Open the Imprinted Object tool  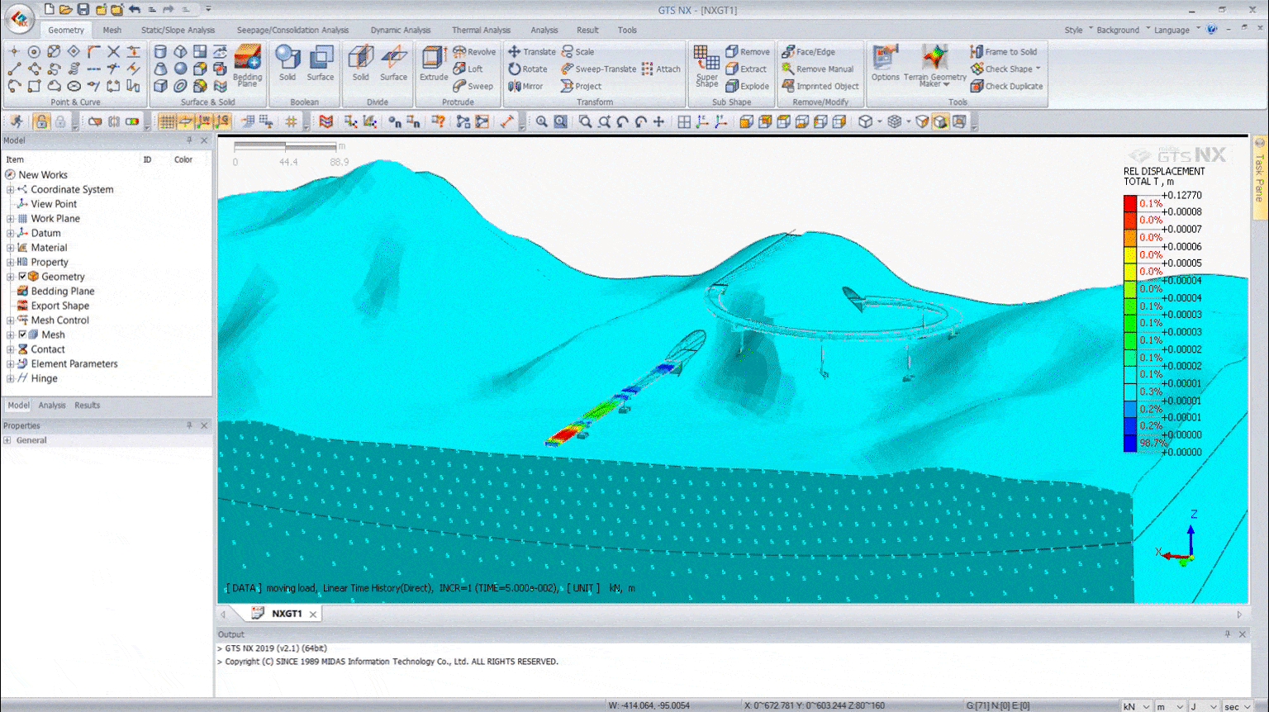pos(820,86)
